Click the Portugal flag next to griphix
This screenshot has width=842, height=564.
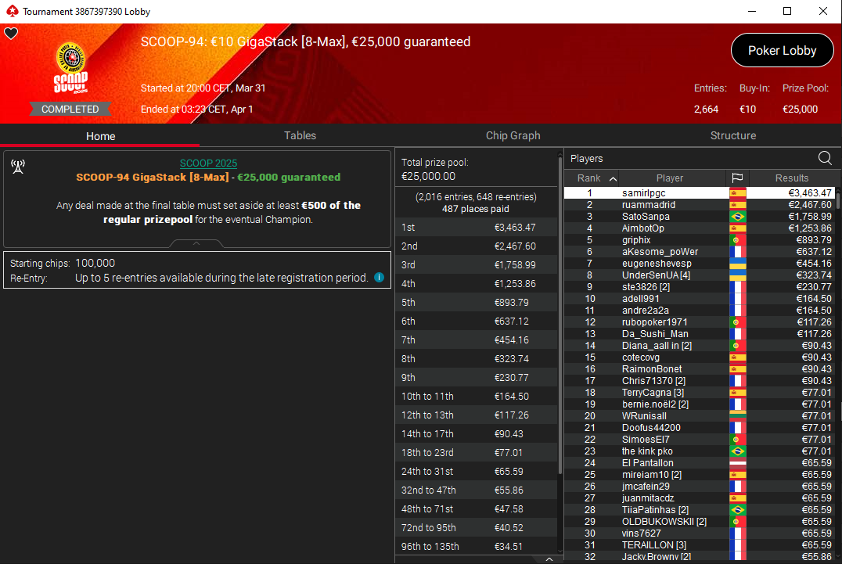coord(738,240)
